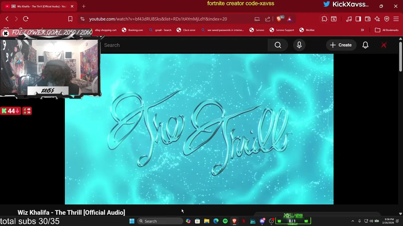403x226 pixels.
Task: Go back to the previous page
Action: pos(7,19)
